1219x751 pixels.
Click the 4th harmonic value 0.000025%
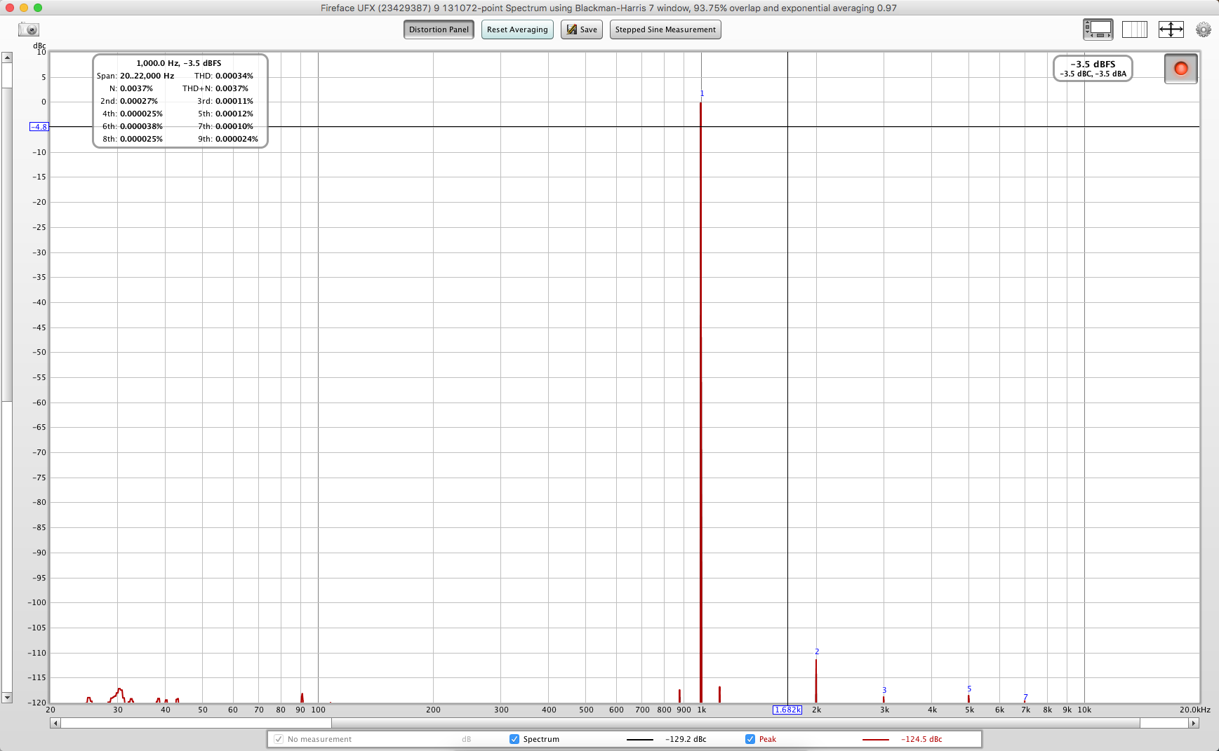141,114
